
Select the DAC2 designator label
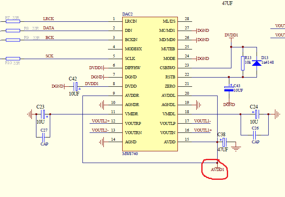coord(127,14)
